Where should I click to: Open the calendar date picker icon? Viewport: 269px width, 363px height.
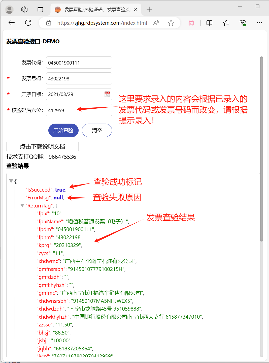[107, 94]
